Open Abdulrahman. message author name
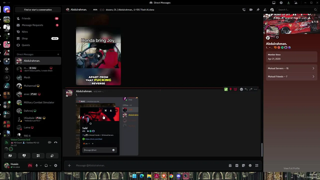320x180 pixels. click(84, 91)
